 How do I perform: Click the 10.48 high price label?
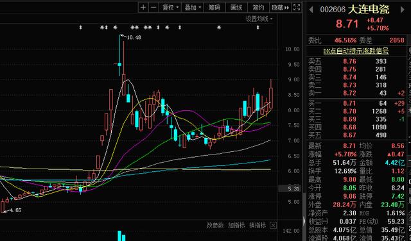(134, 38)
